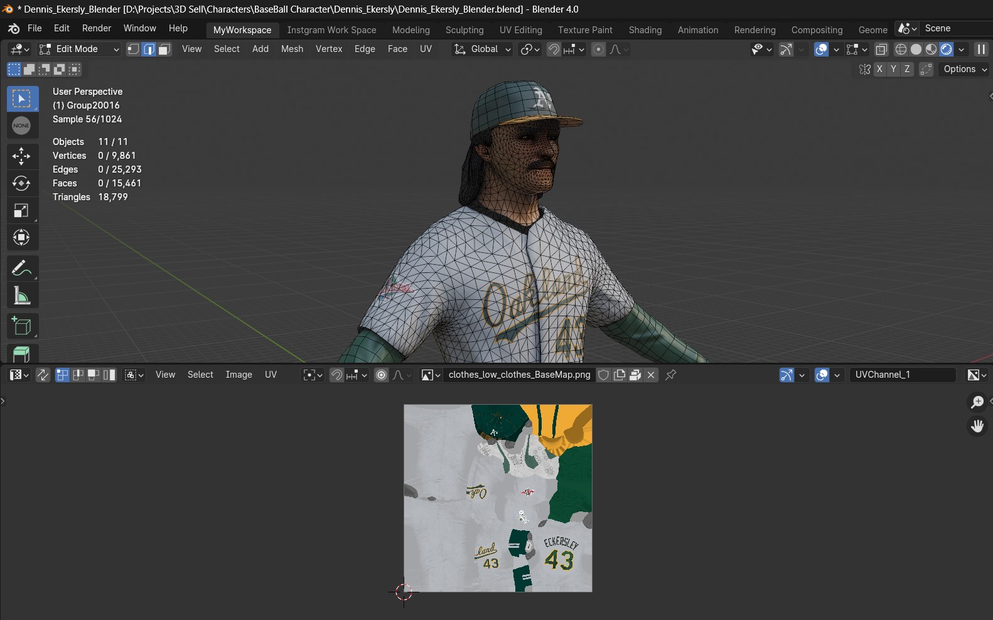Screen dimensions: 993x620
Task: Toggle viewport gizmos button
Action: click(786, 49)
